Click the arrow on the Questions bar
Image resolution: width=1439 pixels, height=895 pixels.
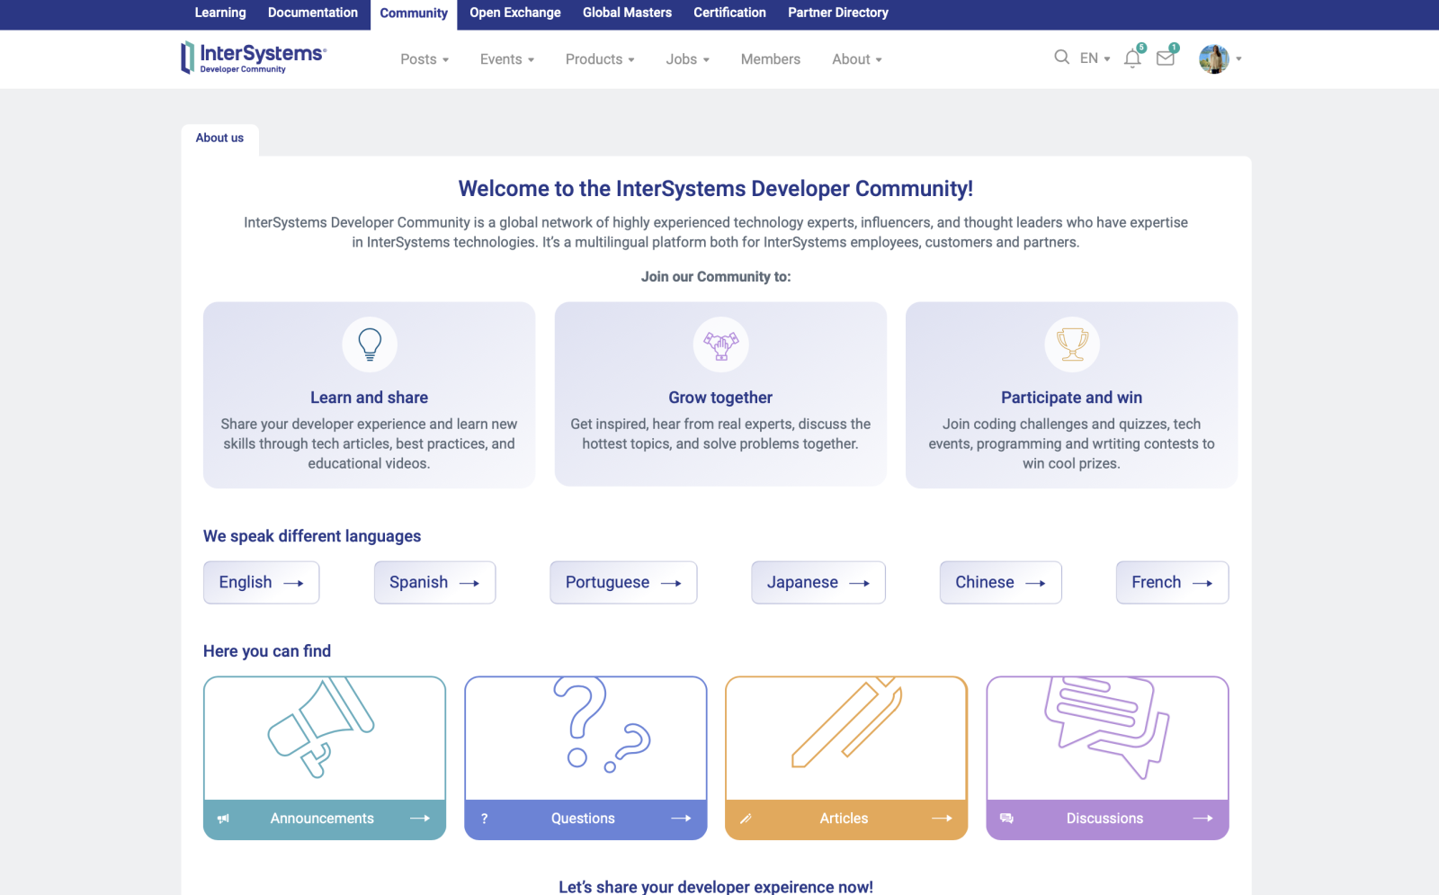681,819
